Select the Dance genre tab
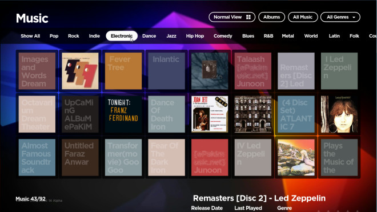The width and height of the screenshot is (377, 212). (x=149, y=36)
